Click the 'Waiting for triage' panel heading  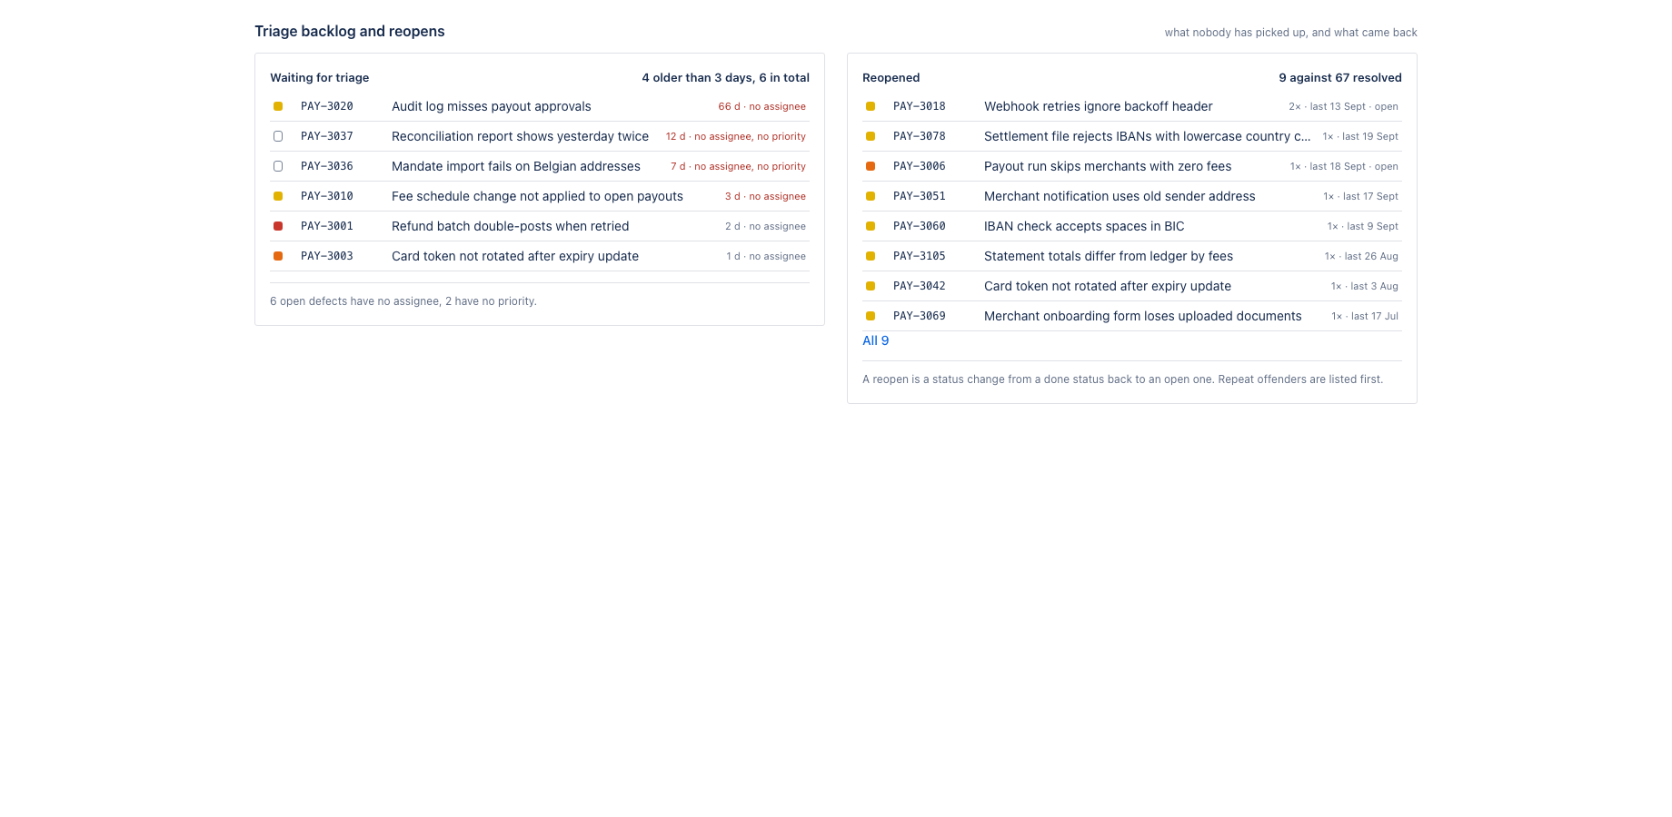[x=320, y=77]
